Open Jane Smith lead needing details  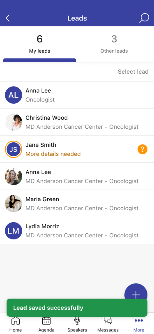pos(77,149)
